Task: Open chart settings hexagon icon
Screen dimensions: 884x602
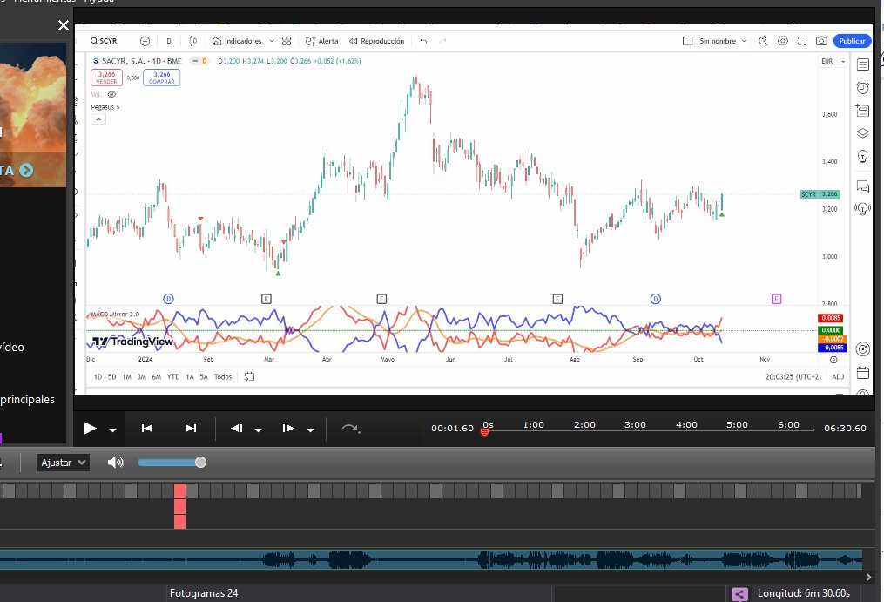Action: tap(782, 41)
